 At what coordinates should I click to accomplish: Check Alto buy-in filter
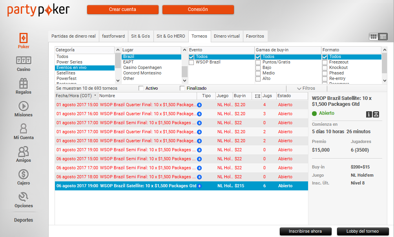coord(258,79)
